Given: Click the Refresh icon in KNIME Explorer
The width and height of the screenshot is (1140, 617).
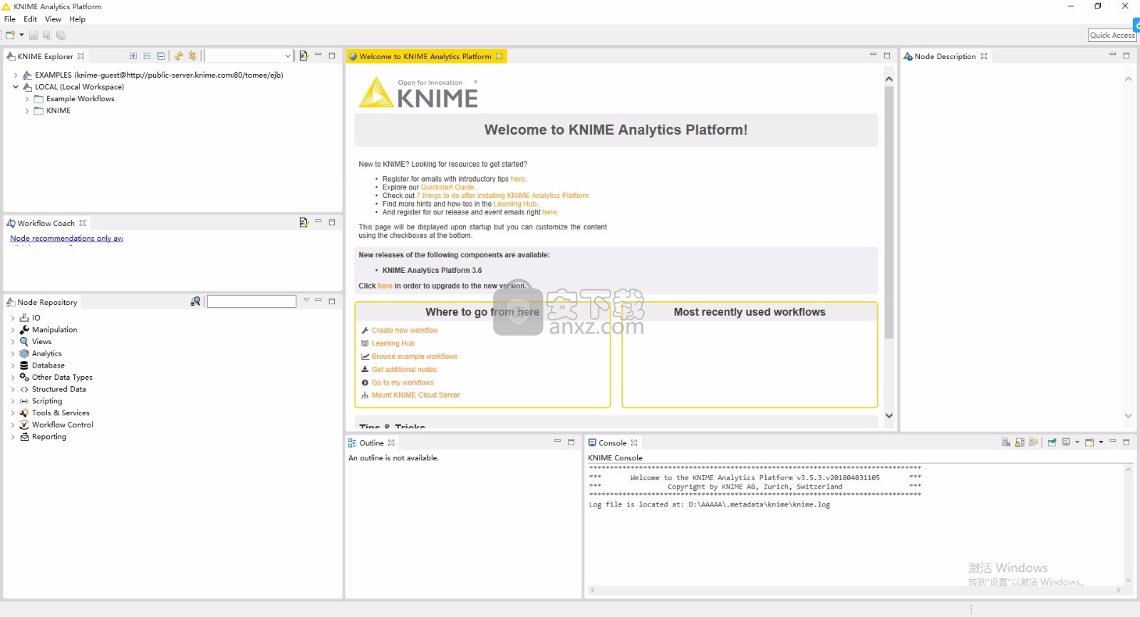Looking at the screenshot, I should click(x=179, y=56).
